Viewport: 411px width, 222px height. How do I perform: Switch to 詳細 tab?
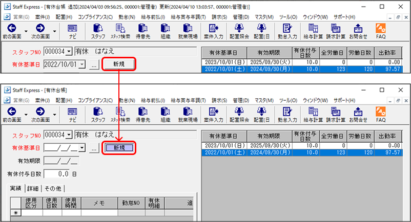tap(33, 189)
